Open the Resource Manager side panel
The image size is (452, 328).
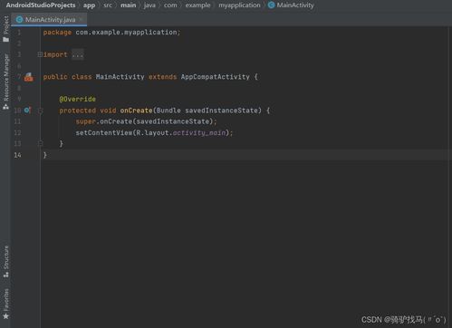coord(5,82)
